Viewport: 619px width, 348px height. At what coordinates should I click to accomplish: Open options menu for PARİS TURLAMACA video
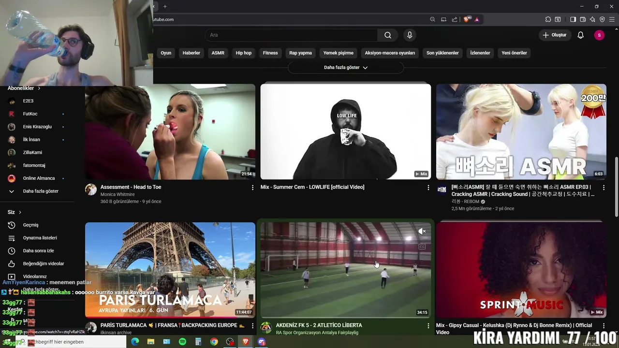coord(252,326)
